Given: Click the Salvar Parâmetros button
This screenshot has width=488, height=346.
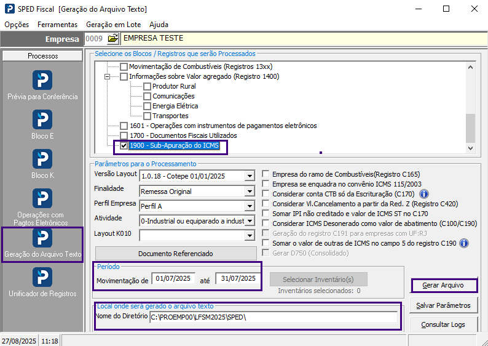Looking at the screenshot, I should (x=443, y=305).
